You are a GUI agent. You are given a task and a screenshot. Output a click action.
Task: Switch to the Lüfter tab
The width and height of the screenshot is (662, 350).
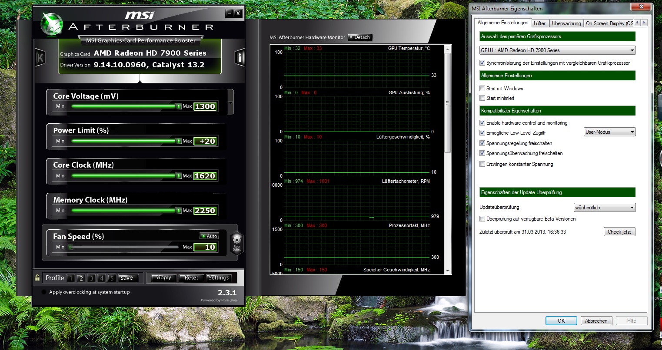coord(539,23)
